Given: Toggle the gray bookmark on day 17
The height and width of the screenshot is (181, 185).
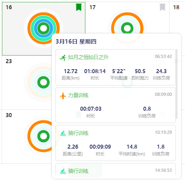Looking at the screenshot, I should pos(162,7).
